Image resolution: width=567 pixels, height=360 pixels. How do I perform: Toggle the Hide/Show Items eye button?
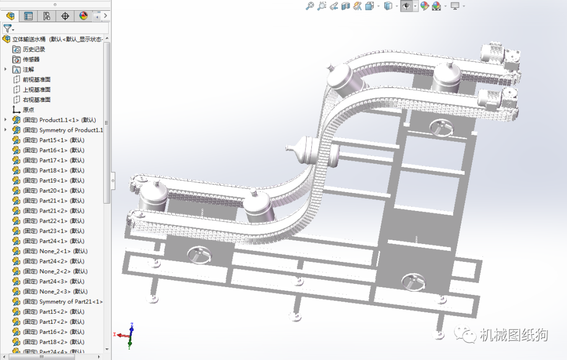(x=406, y=6)
